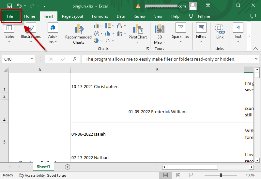Select column B header

(x=157, y=69)
